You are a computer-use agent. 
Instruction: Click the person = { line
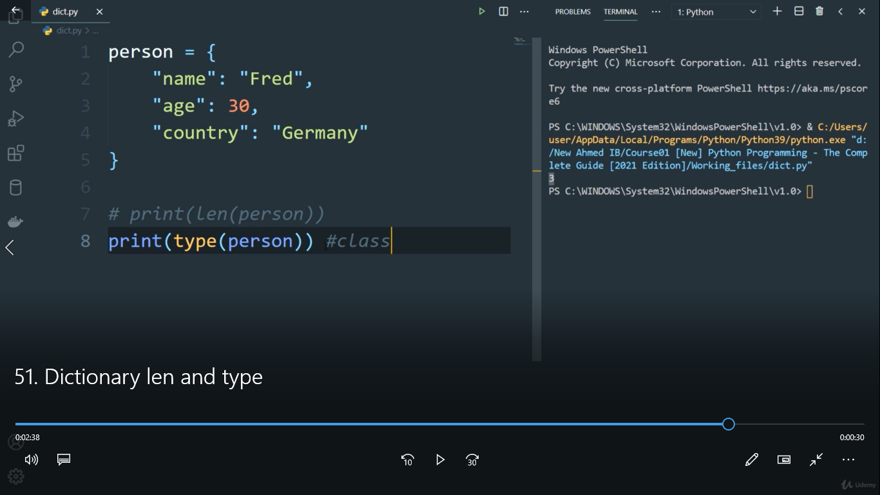[x=162, y=52]
